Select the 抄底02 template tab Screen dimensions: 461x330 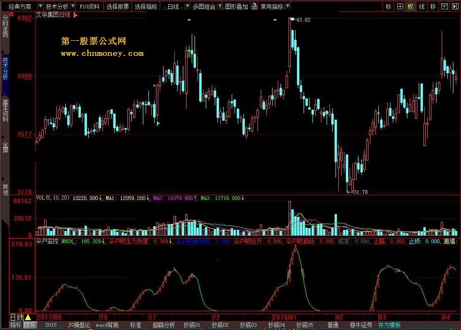(x=220, y=325)
